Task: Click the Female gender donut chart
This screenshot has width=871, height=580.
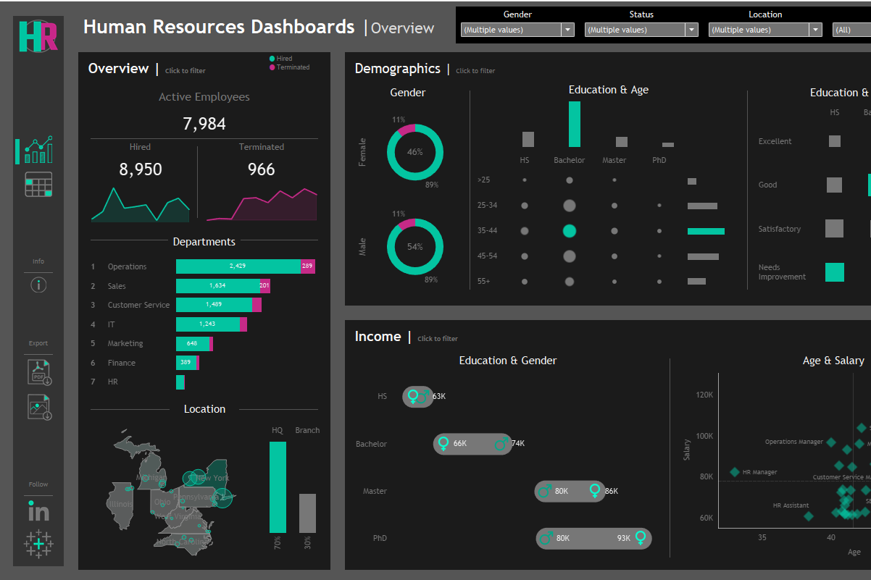Action: click(x=414, y=152)
